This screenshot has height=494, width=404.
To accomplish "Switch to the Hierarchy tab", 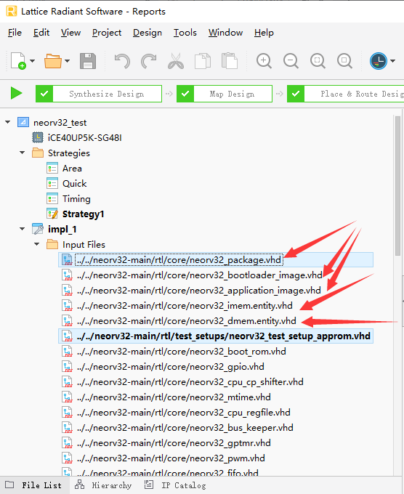I will click(103, 485).
